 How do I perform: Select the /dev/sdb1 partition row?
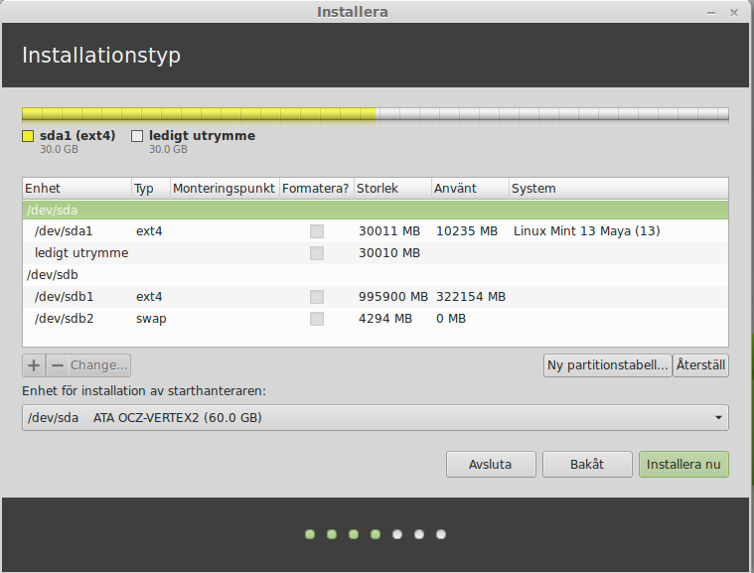[x=376, y=297]
